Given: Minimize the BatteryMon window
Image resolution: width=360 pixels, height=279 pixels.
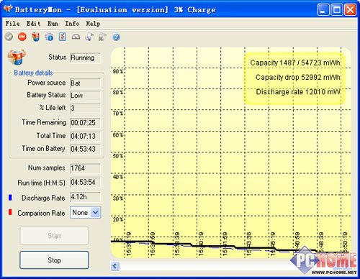Looking at the screenshot, I should tap(323, 10).
